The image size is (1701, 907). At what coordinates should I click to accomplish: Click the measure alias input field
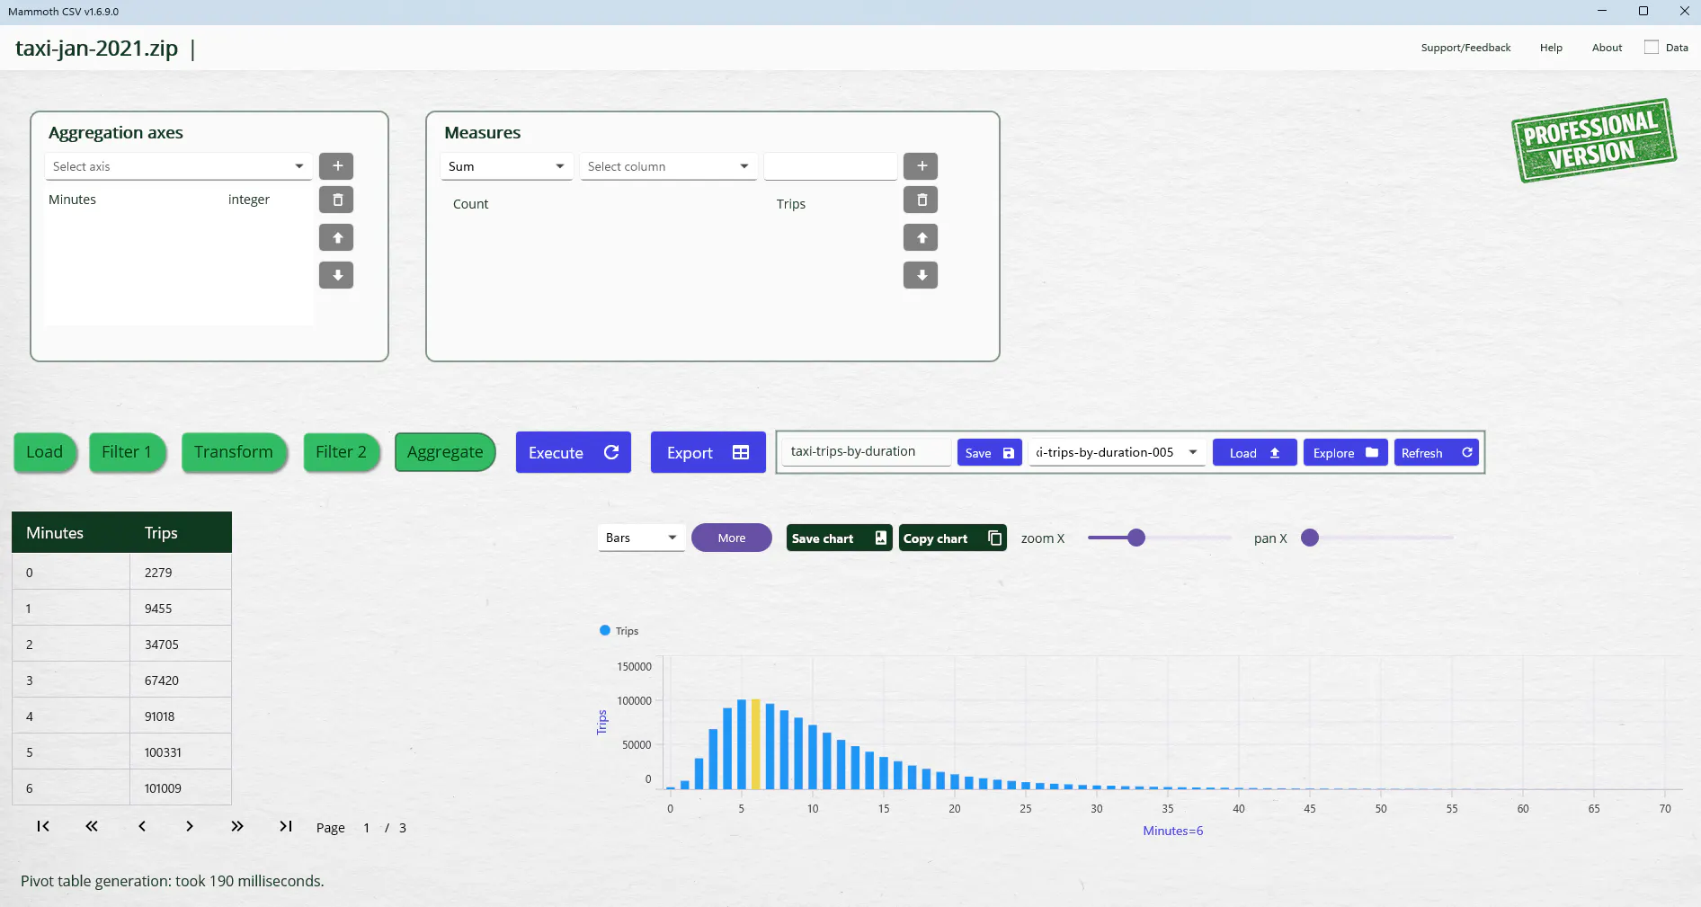830,166
